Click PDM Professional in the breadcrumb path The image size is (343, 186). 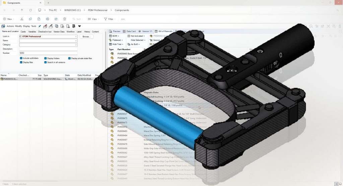click(x=97, y=10)
